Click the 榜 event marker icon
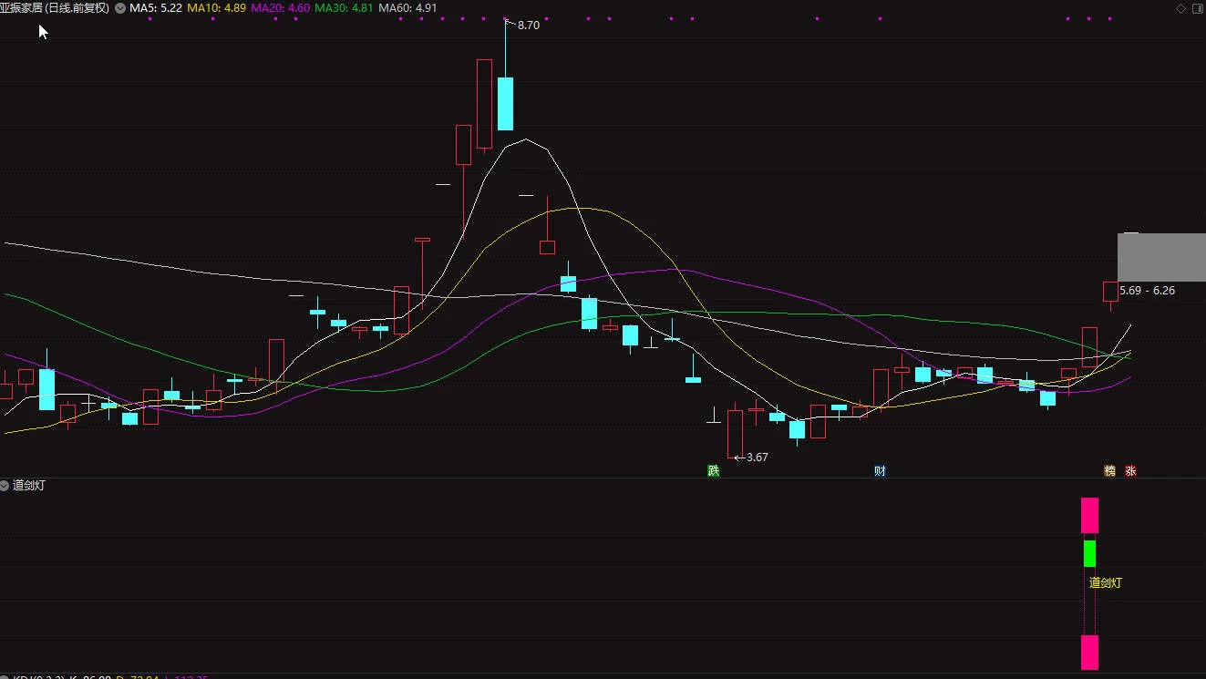The height and width of the screenshot is (679, 1206). point(1109,471)
